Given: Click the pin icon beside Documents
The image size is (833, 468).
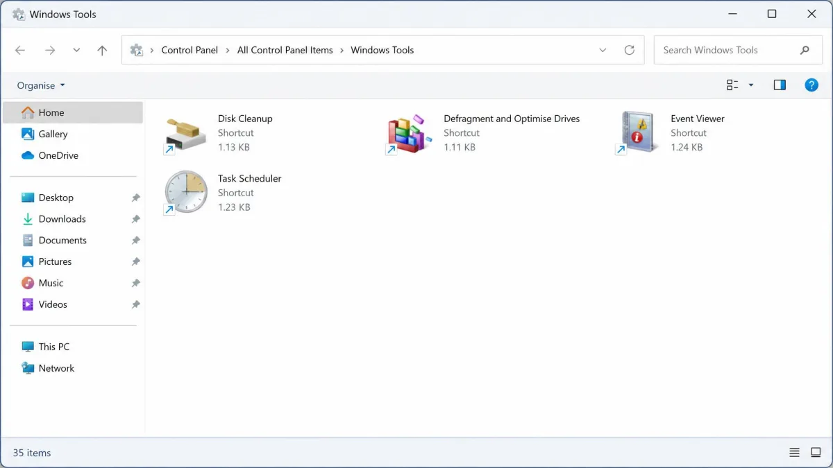Looking at the screenshot, I should click(x=136, y=241).
